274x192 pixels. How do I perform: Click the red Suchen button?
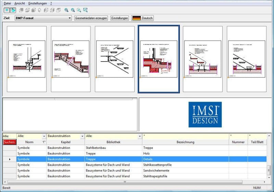pos(10,142)
